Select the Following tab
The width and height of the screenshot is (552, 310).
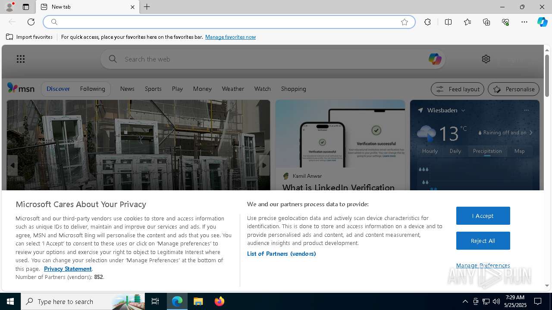click(92, 89)
